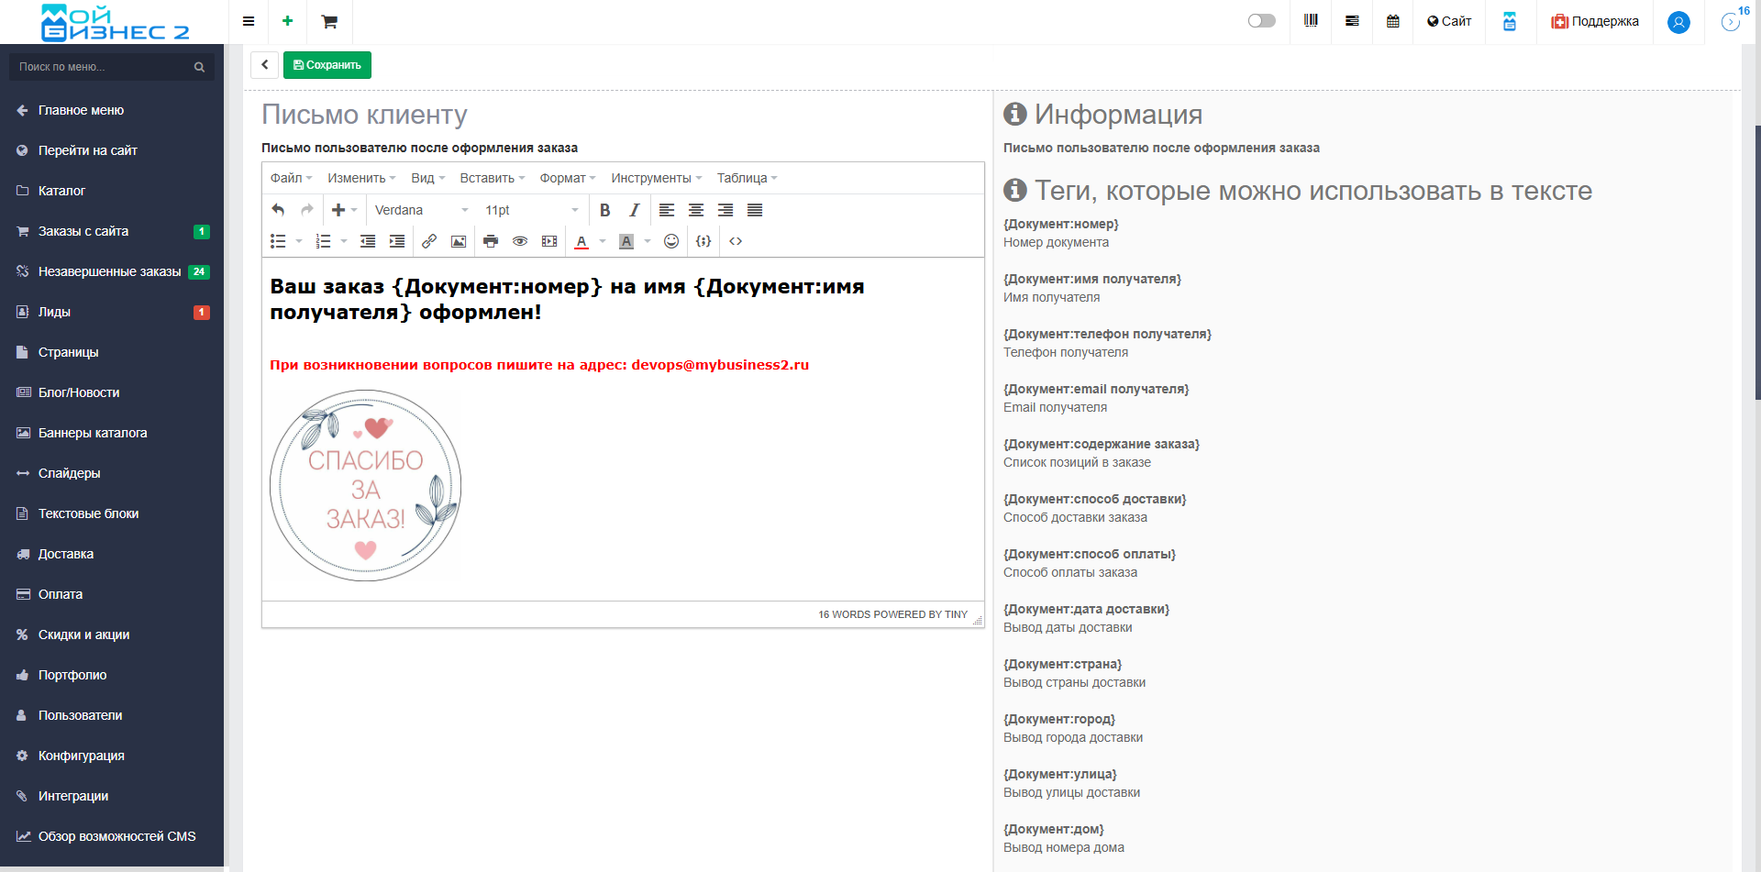
Task: Click the print icon in editor toolbar
Action: tap(491, 241)
